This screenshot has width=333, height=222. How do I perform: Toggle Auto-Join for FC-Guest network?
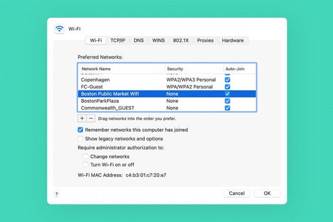pos(228,87)
